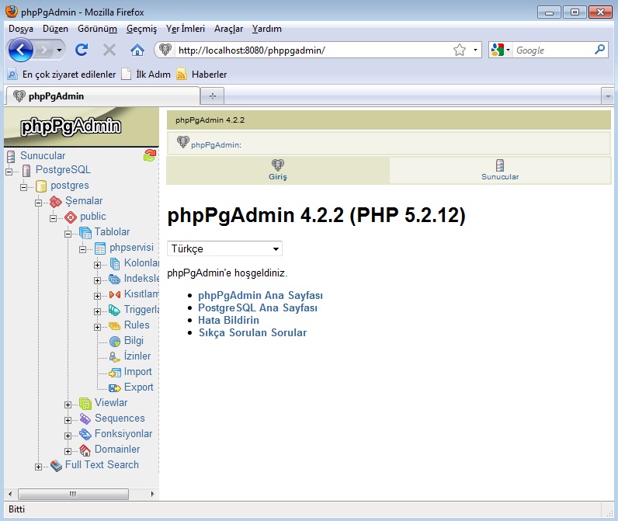Click the Firefox back arrow button
618x521 pixels.
[x=20, y=50]
